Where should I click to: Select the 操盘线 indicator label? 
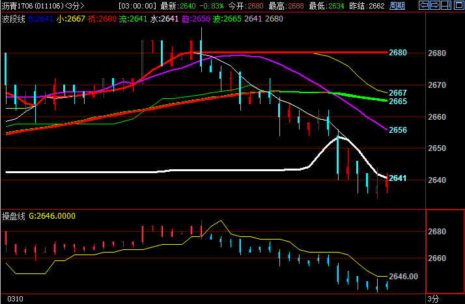pos(13,216)
